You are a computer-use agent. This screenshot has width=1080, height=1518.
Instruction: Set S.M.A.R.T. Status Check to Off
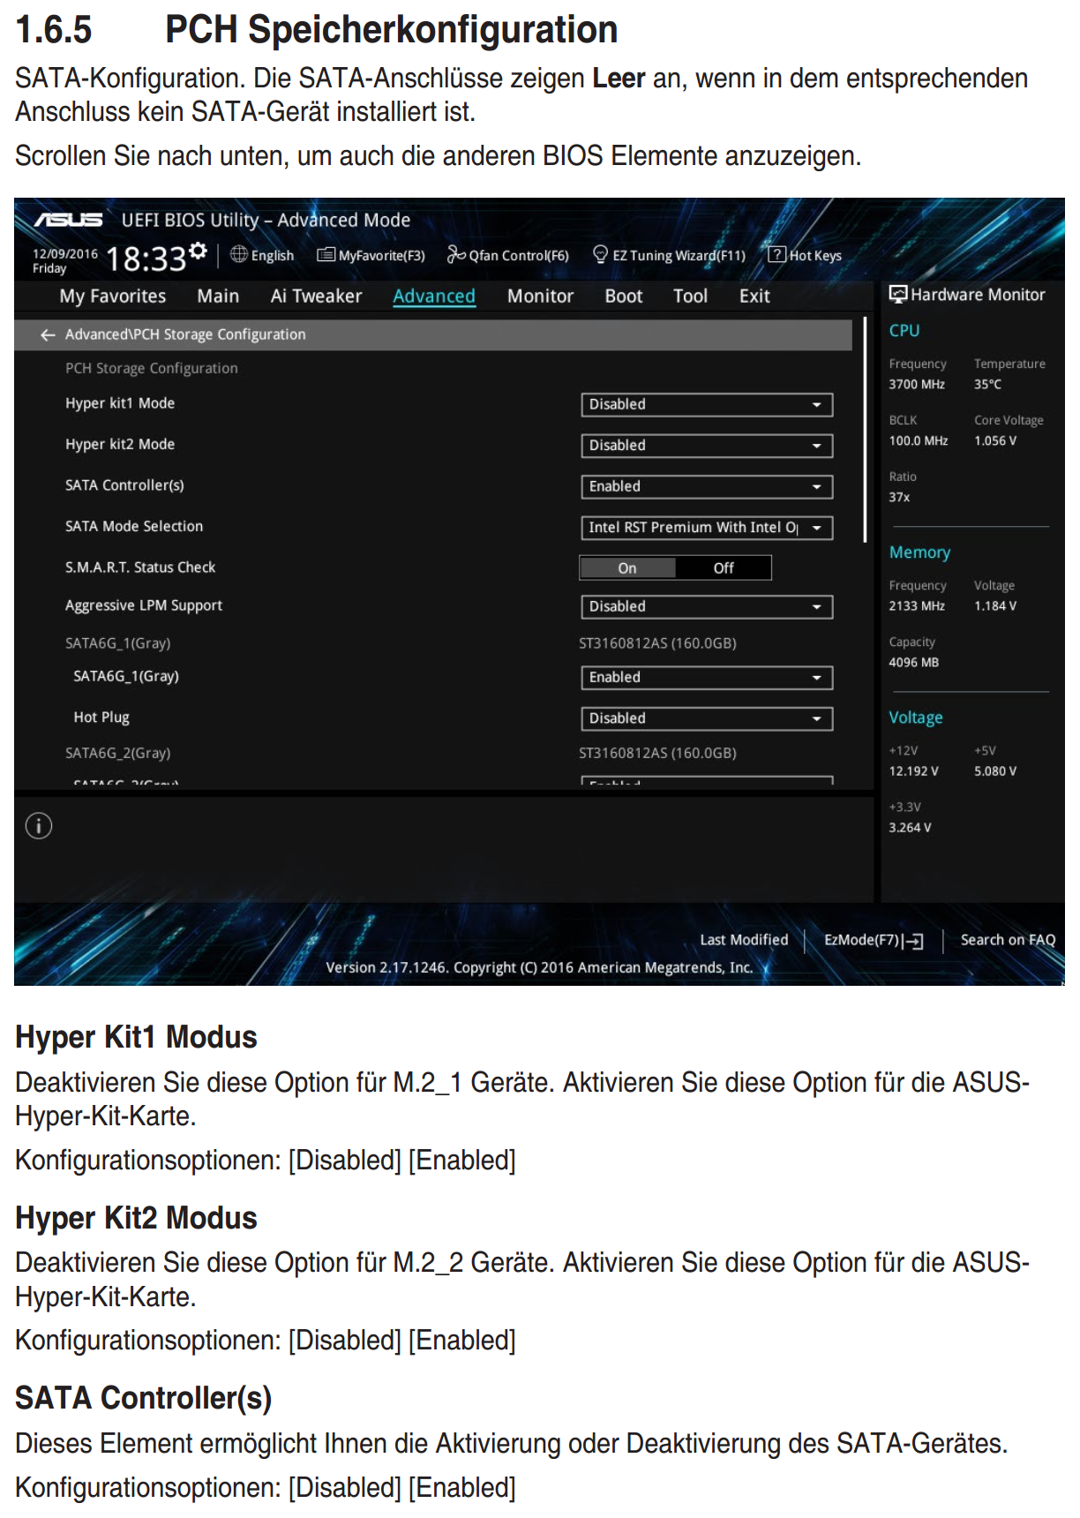[724, 568]
